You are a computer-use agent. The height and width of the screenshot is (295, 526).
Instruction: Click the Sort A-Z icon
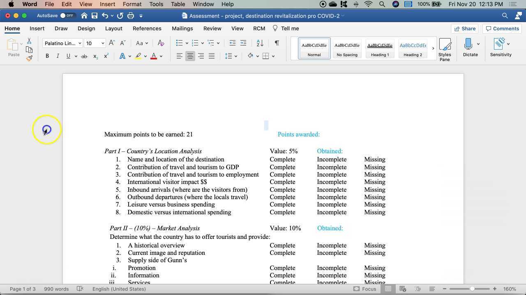click(260, 43)
